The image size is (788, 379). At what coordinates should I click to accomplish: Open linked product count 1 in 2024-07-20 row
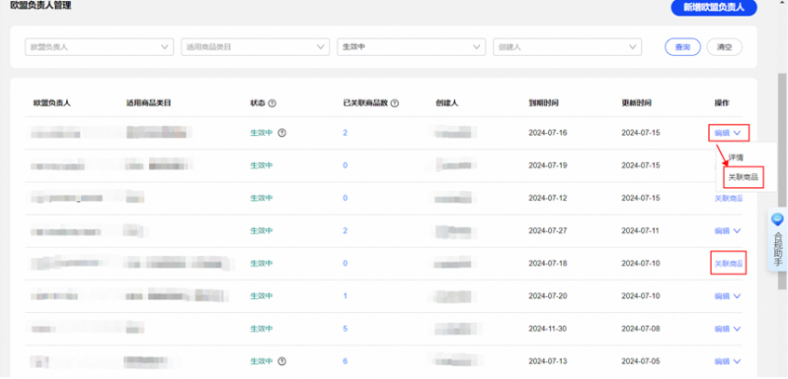click(x=345, y=296)
